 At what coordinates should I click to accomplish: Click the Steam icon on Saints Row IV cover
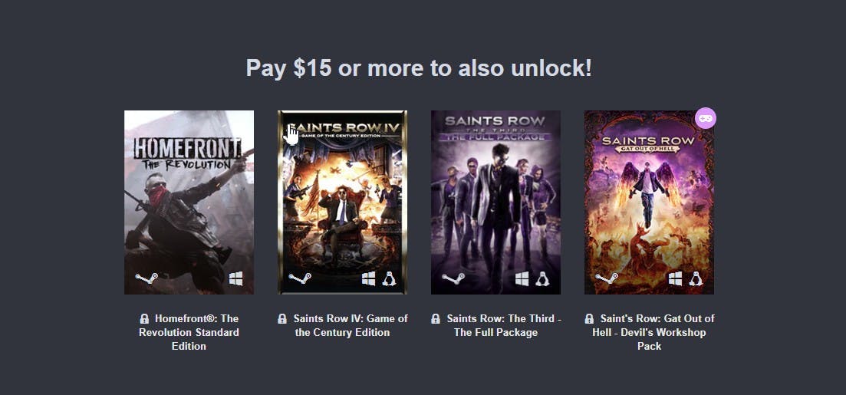tap(299, 278)
